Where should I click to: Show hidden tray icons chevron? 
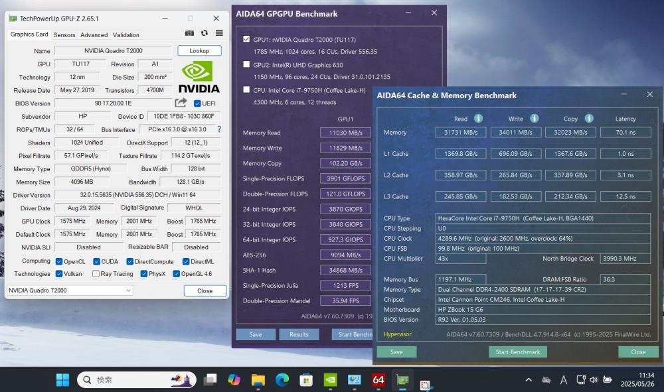529,380
